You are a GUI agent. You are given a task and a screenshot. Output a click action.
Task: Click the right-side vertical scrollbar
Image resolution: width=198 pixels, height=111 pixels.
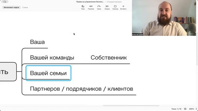[197, 48]
